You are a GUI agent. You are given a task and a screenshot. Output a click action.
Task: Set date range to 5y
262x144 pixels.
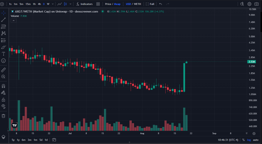tap(13, 140)
